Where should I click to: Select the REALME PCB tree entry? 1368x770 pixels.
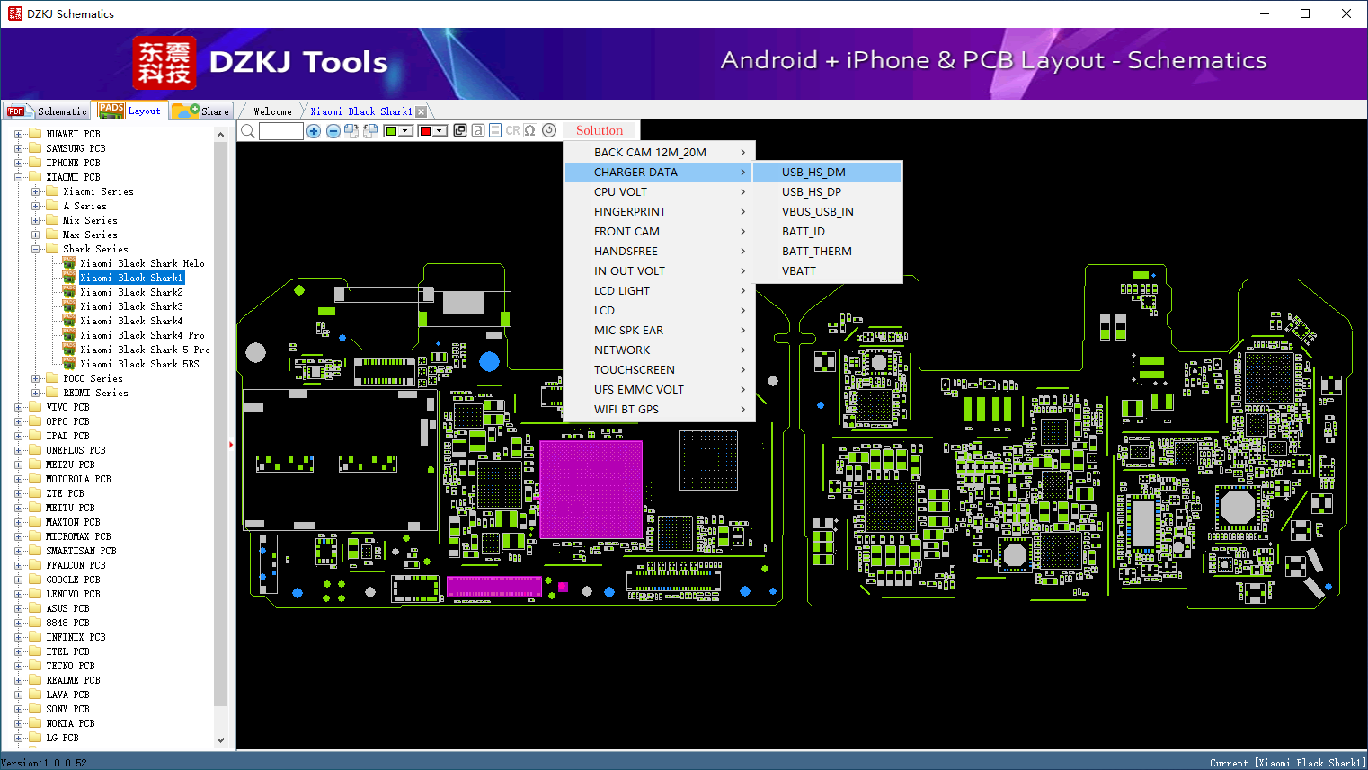[x=73, y=680]
